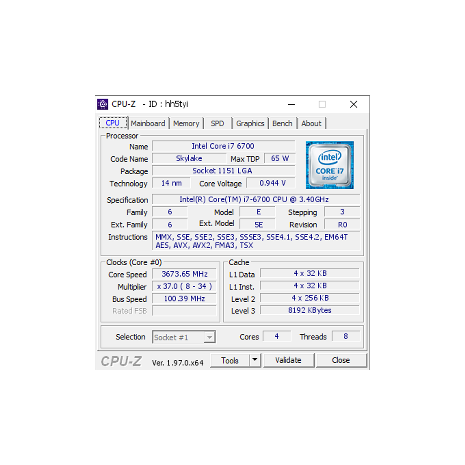This screenshot has width=465, height=465.
Task: Expand the Socket #1 selection combo box
Action: (210, 337)
